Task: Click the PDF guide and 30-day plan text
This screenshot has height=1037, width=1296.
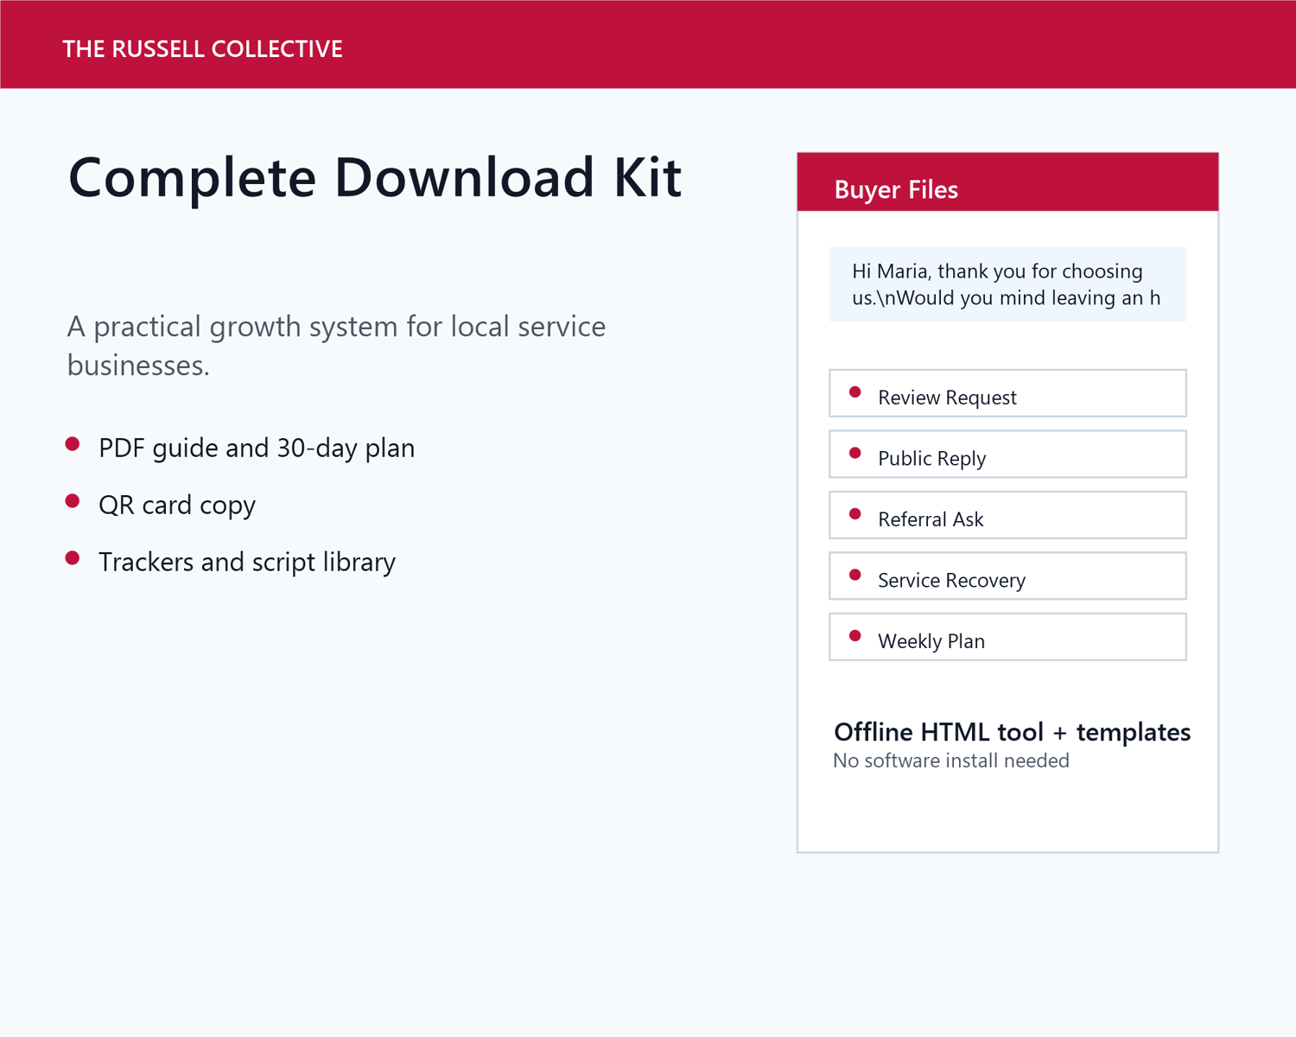Action: click(x=257, y=449)
